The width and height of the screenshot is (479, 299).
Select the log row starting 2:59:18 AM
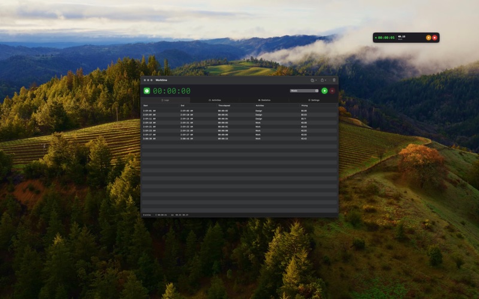(x=239, y=123)
